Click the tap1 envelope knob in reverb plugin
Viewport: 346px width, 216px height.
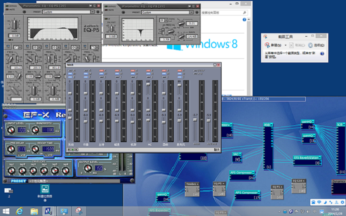[x=12, y=170]
